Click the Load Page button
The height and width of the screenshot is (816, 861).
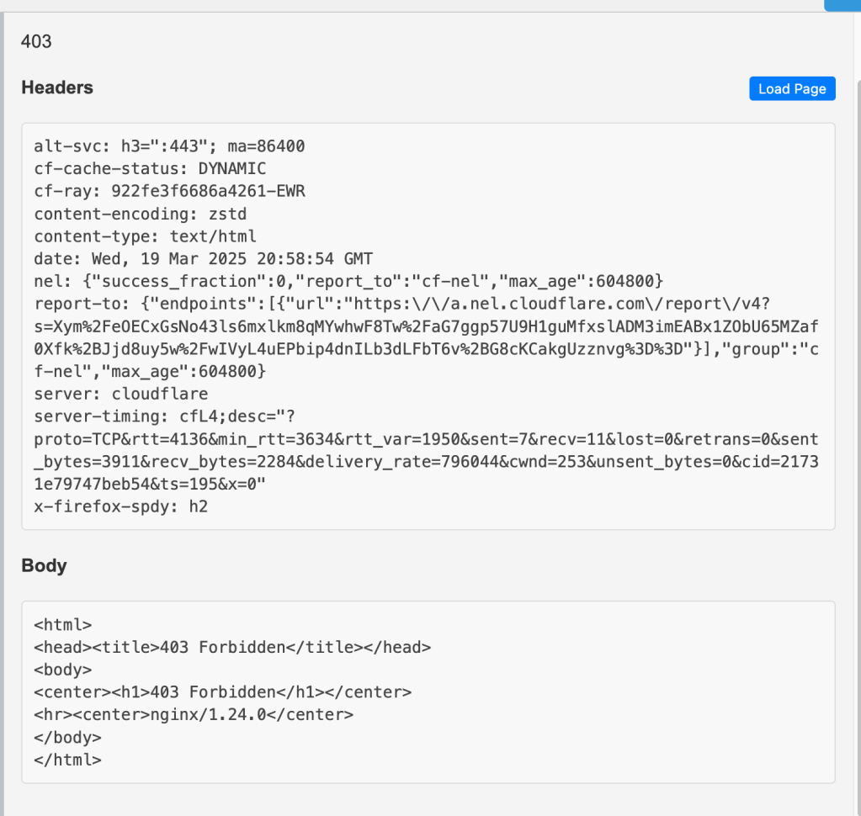tap(791, 89)
